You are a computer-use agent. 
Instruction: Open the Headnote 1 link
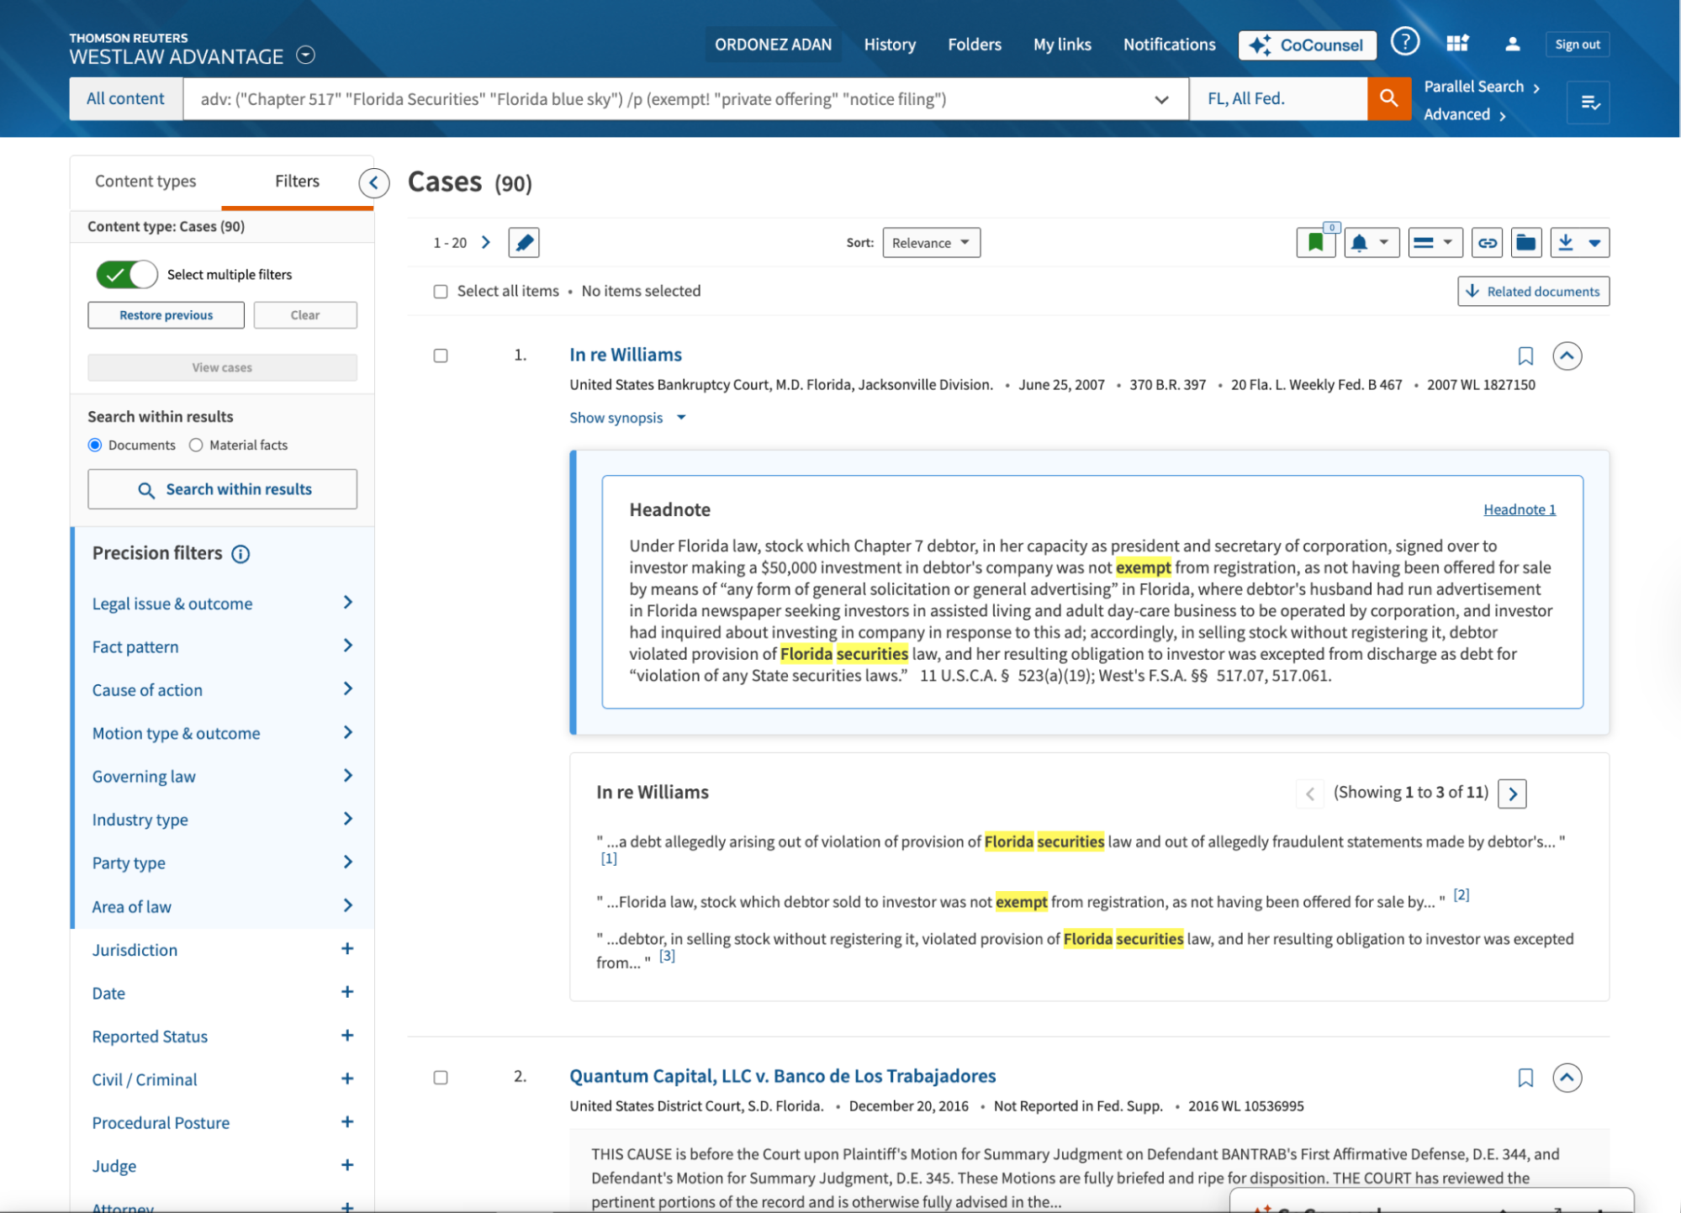tap(1519, 509)
